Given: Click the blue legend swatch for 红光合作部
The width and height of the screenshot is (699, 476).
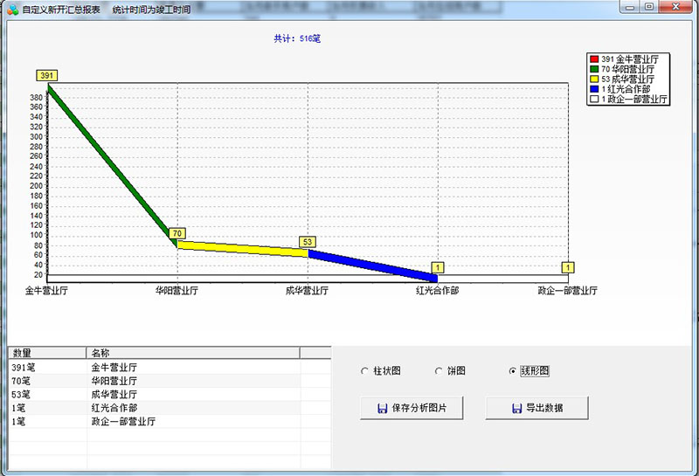Looking at the screenshot, I should coord(594,89).
